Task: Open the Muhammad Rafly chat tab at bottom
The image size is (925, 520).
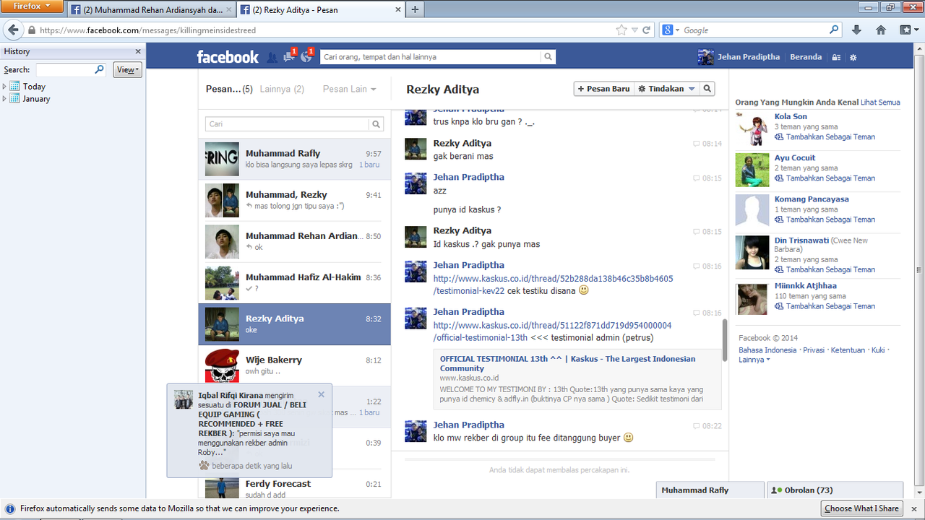Action: point(710,490)
